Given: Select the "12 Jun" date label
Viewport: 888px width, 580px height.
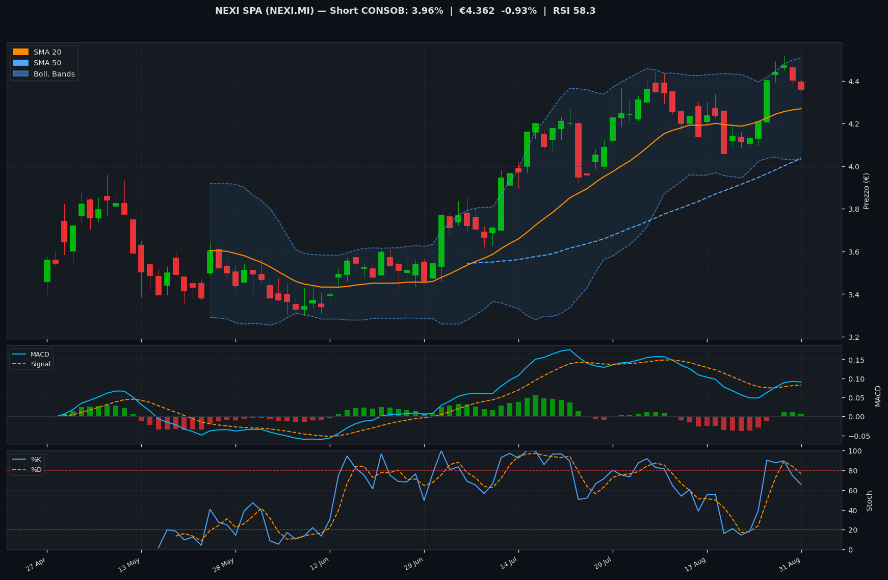Looking at the screenshot, I should click(x=319, y=564).
